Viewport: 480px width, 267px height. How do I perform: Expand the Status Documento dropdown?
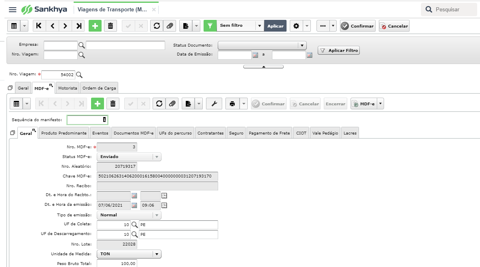point(302,45)
